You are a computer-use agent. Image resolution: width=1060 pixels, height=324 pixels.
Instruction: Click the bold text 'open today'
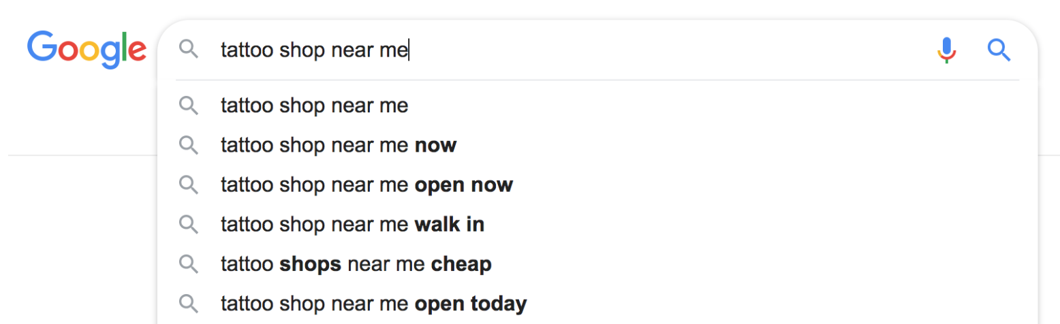click(471, 304)
